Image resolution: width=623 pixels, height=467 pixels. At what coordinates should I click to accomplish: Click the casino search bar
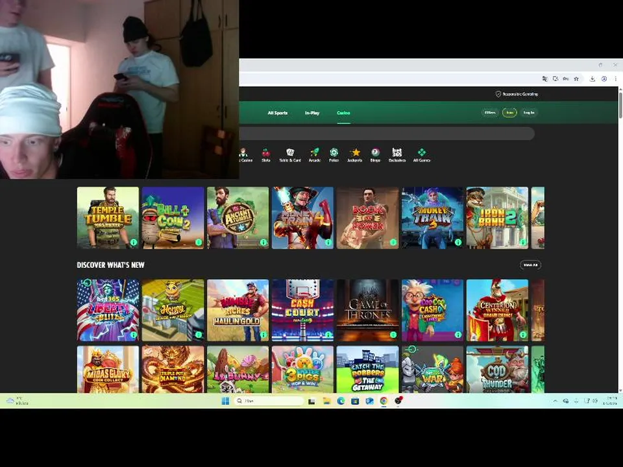pyautogui.click(x=387, y=134)
